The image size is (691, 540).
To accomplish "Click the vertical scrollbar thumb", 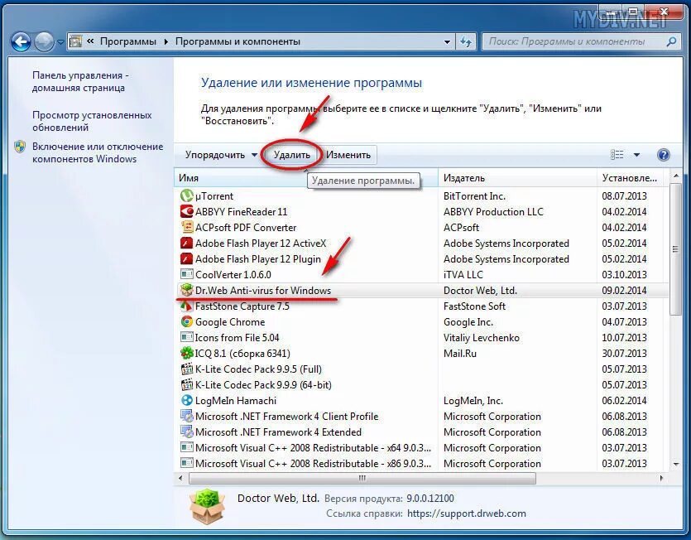I will (x=674, y=249).
